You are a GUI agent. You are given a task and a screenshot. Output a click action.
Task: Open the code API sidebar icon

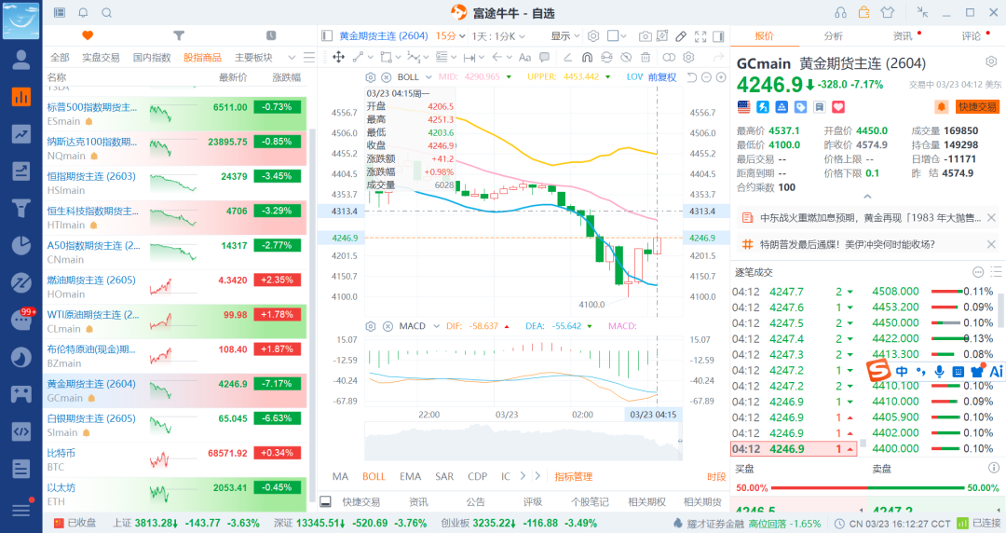coord(21,431)
